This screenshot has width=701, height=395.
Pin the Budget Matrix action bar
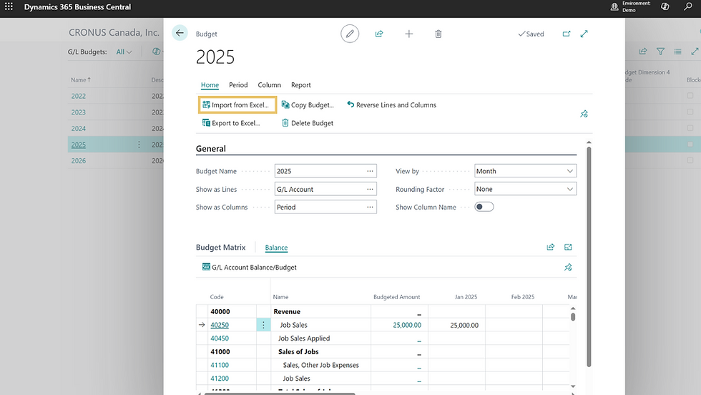568,267
